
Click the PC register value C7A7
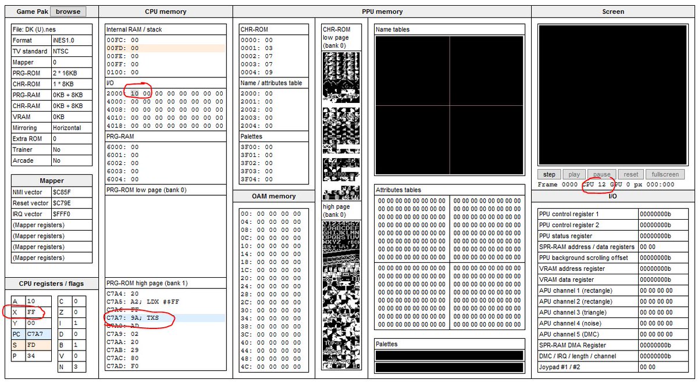click(38, 334)
